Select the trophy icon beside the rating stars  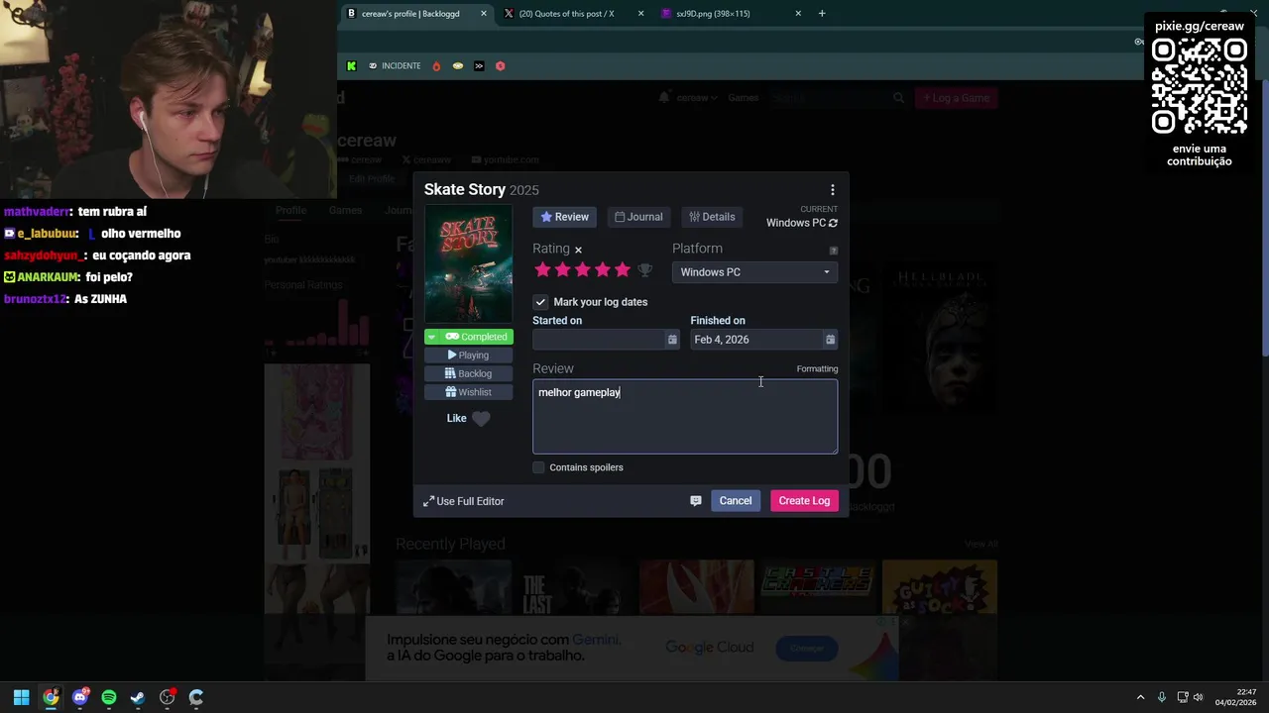click(644, 269)
